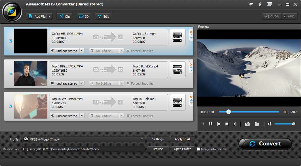Image resolution: width=301 pixels, height=166 pixels.
Task: Click the 2D source icon in GoPro row
Action: (96, 37)
